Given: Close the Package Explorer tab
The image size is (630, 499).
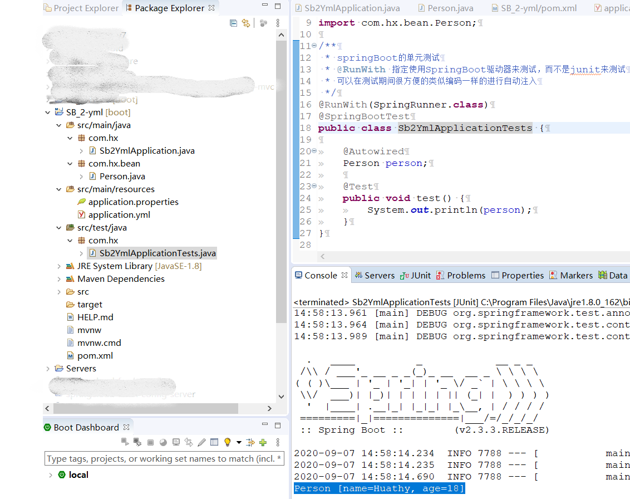Looking at the screenshot, I should click(x=211, y=8).
